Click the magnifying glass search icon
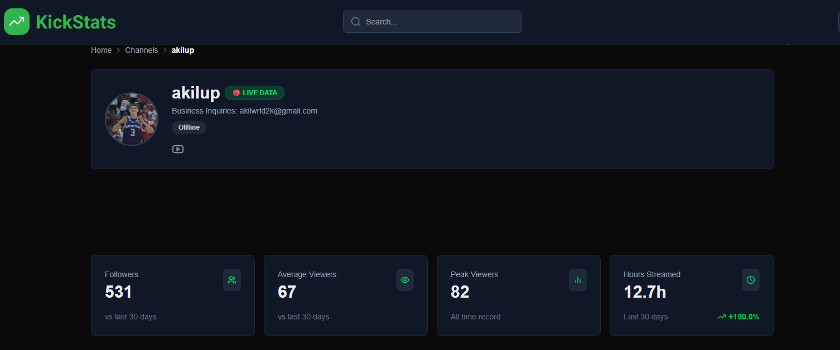The image size is (840, 350). 355,22
